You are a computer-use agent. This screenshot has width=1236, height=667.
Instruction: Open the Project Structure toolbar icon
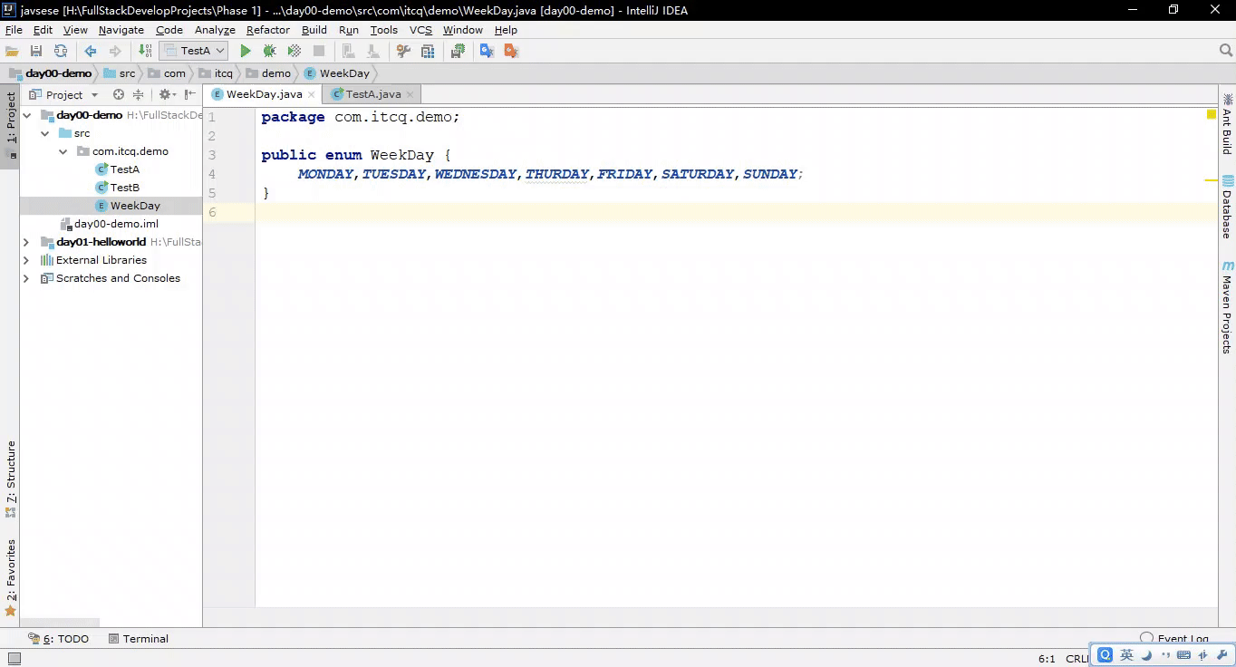428,51
